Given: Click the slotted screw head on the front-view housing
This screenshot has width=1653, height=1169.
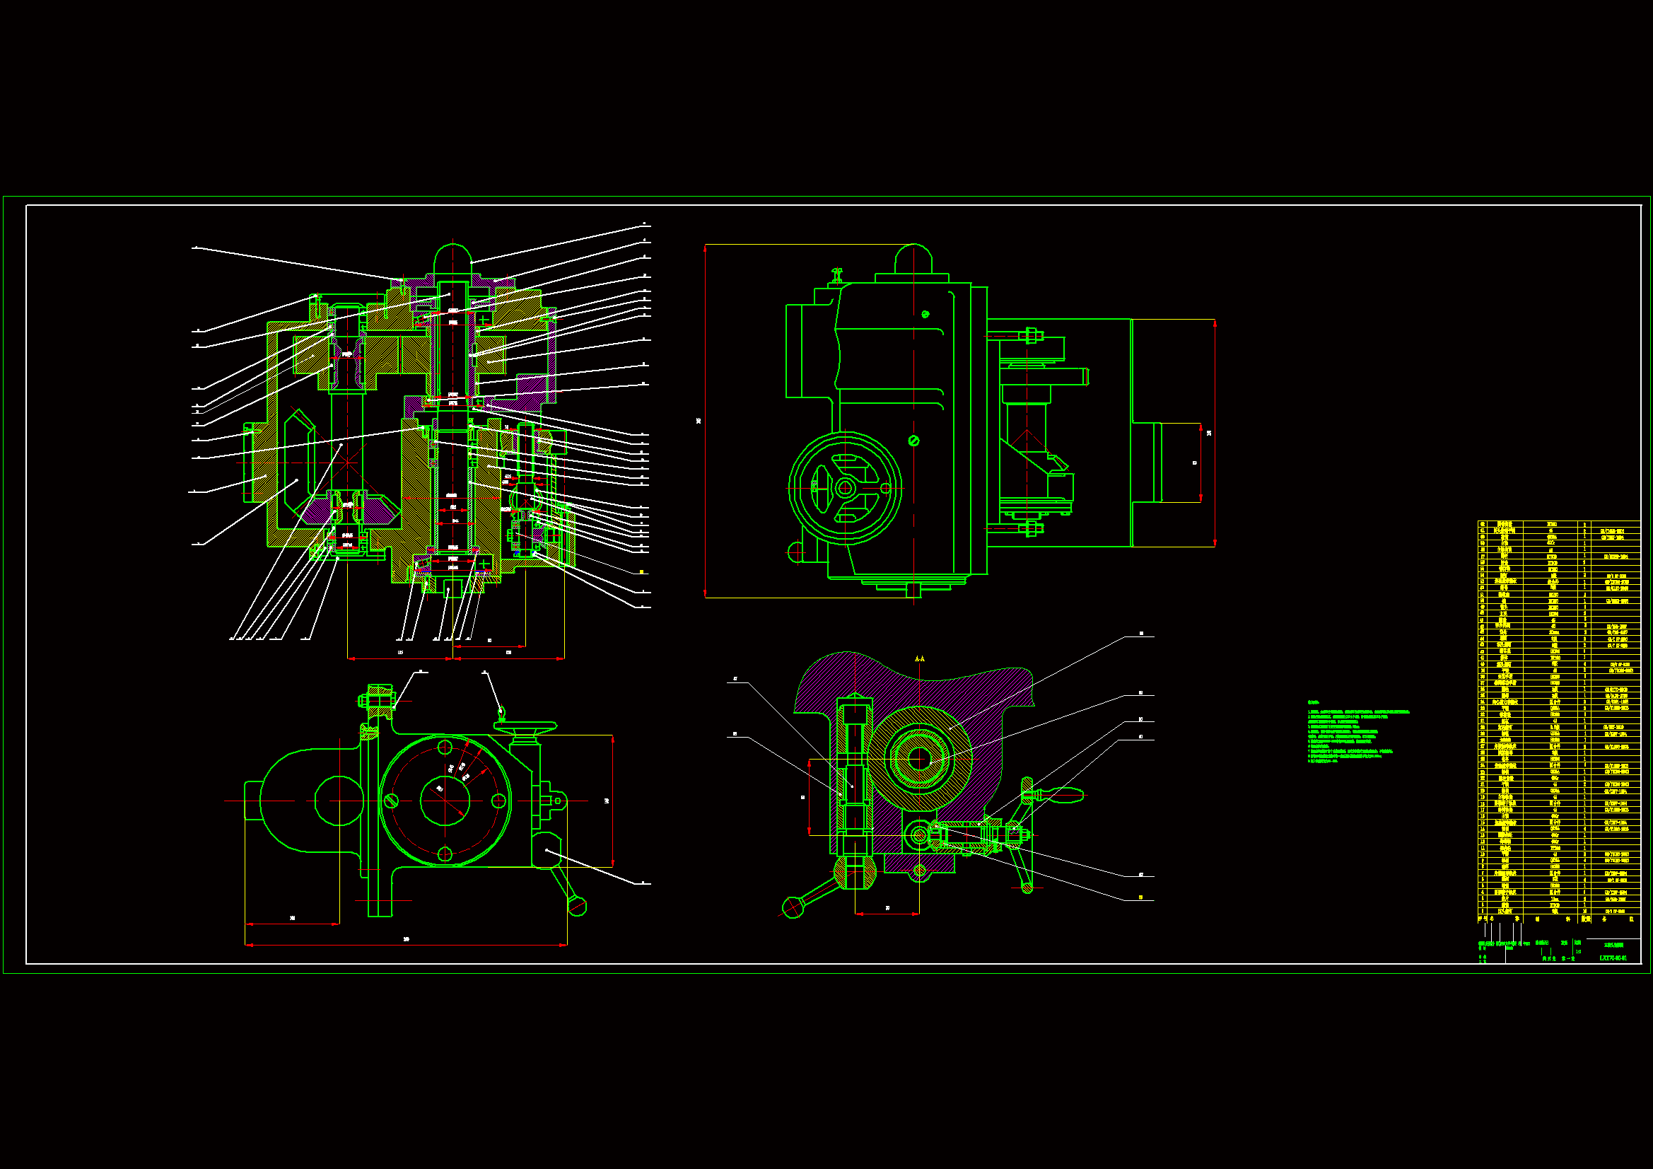Looking at the screenshot, I should [913, 441].
